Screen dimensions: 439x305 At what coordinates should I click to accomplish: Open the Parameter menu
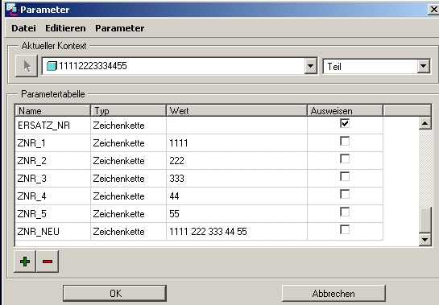pyautogui.click(x=120, y=28)
